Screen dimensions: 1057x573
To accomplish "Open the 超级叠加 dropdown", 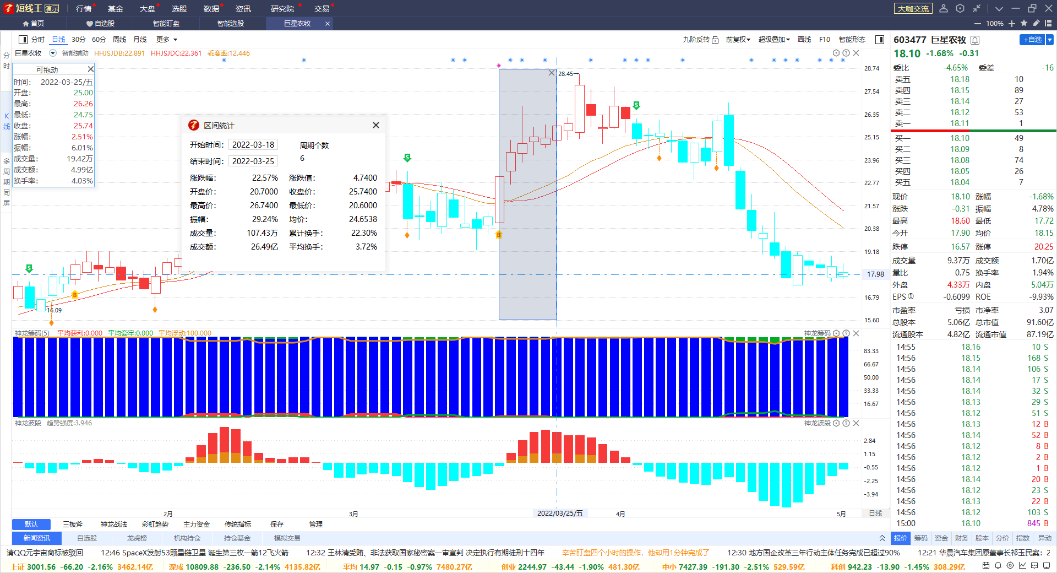I will click(774, 40).
